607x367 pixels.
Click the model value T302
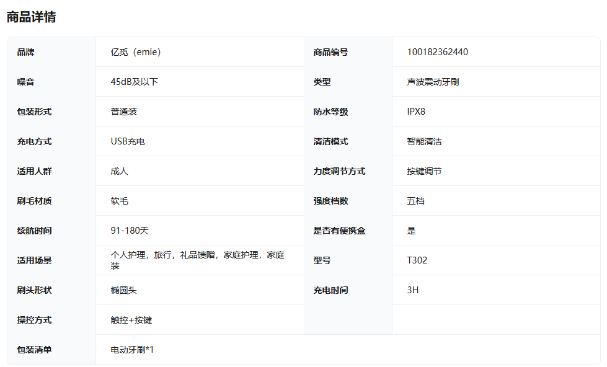(x=417, y=260)
